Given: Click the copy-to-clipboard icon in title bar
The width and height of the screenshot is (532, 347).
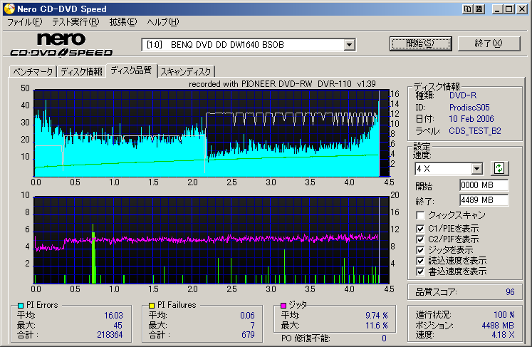Looking at the screenshot, I should click(x=467, y=9).
